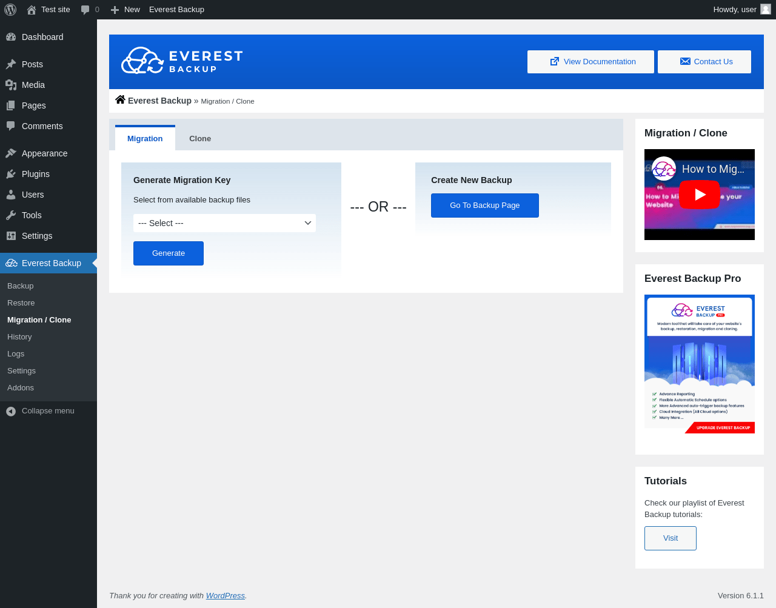Open History submenu item
This screenshot has width=776, height=608.
coord(19,336)
